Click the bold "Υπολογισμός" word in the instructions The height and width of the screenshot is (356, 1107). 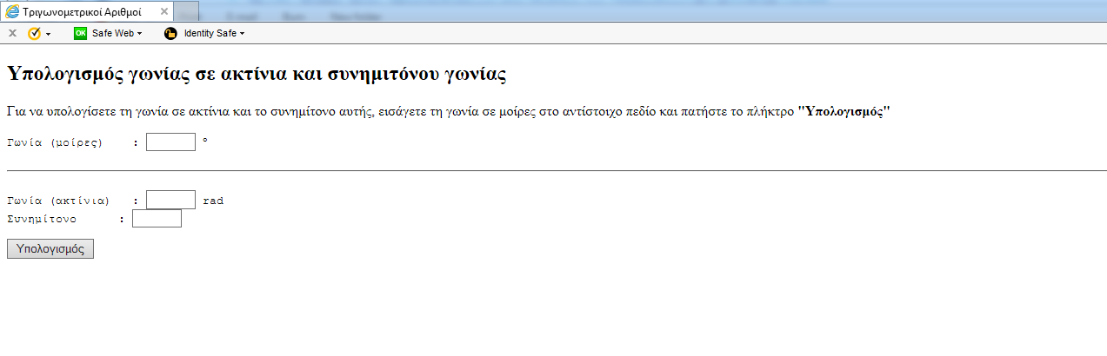(844, 111)
